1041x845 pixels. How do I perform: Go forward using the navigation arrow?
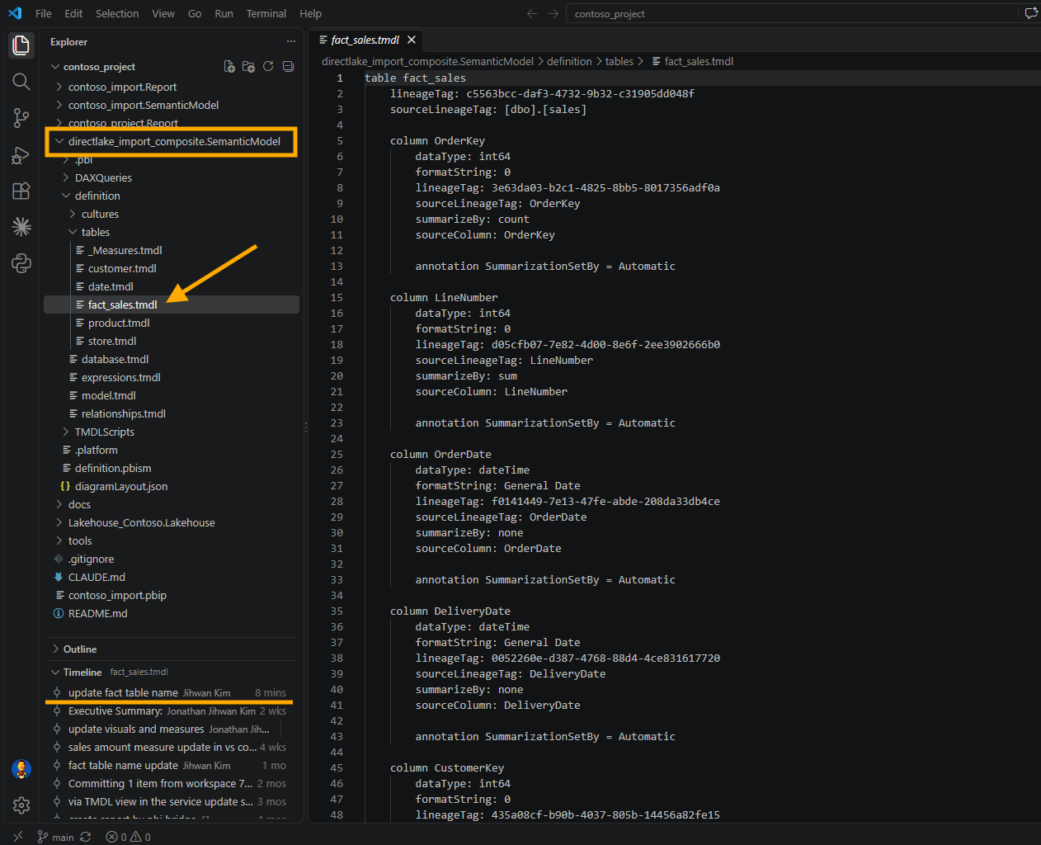[x=553, y=13]
